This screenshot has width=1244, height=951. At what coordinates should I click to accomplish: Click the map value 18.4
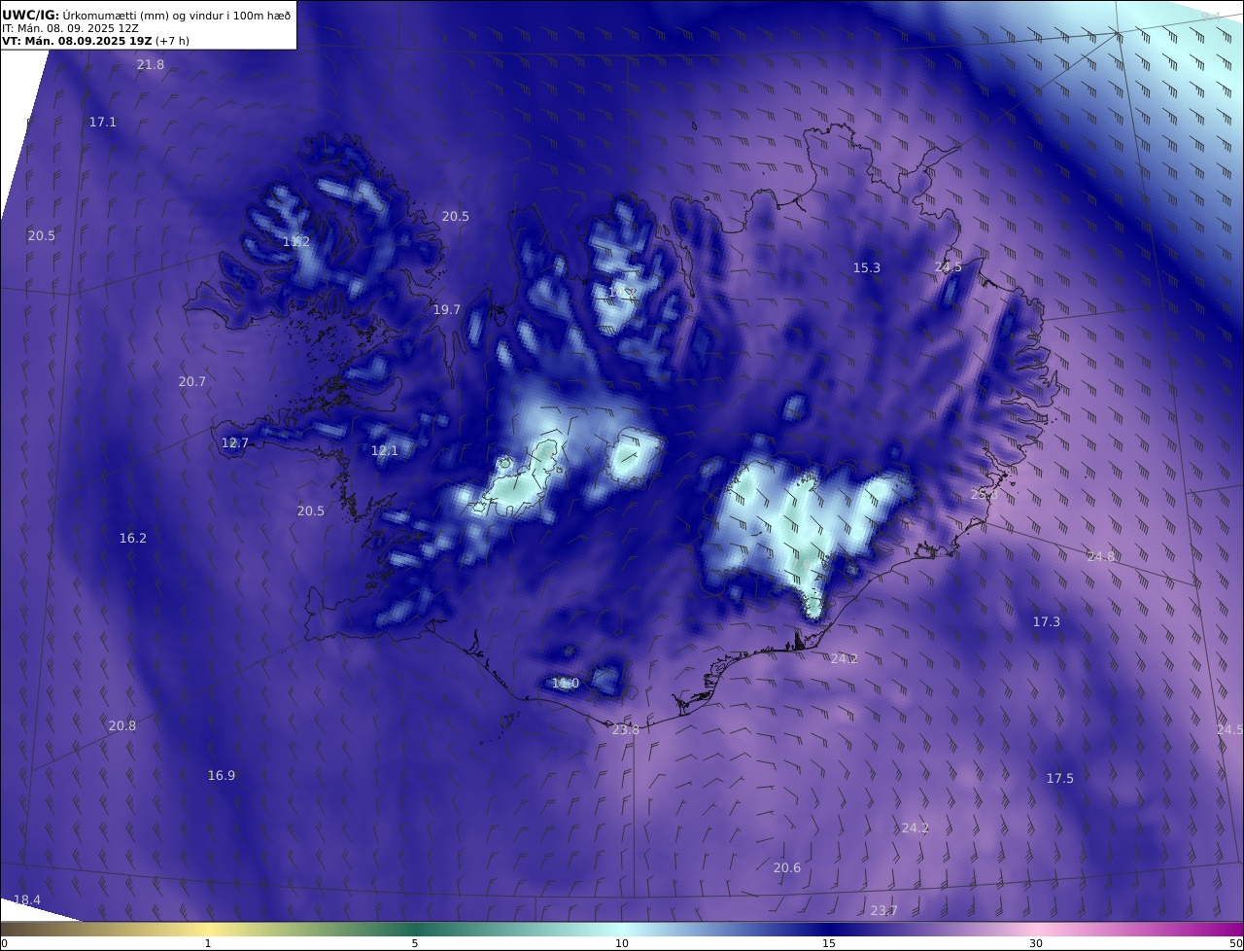[x=27, y=899]
